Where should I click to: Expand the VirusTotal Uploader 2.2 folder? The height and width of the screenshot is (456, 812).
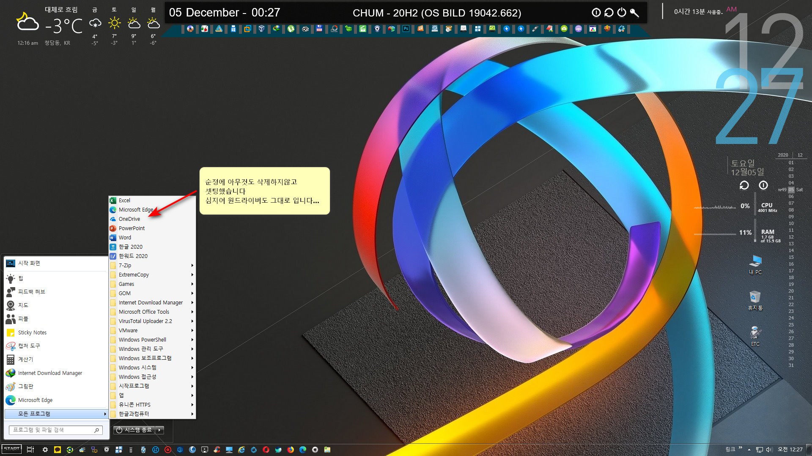(x=152, y=321)
